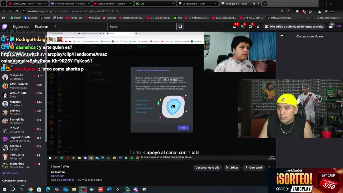
Task: Open the EvangElita channel in sidebar
Action: pos(22,121)
